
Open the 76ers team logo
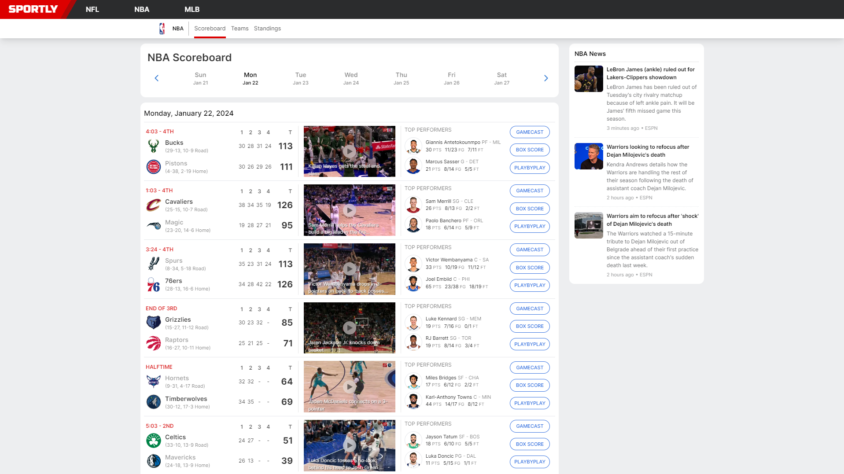pos(154,284)
